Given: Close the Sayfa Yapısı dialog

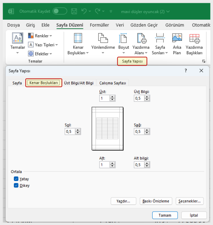Looking at the screenshot, I should [x=201, y=70].
